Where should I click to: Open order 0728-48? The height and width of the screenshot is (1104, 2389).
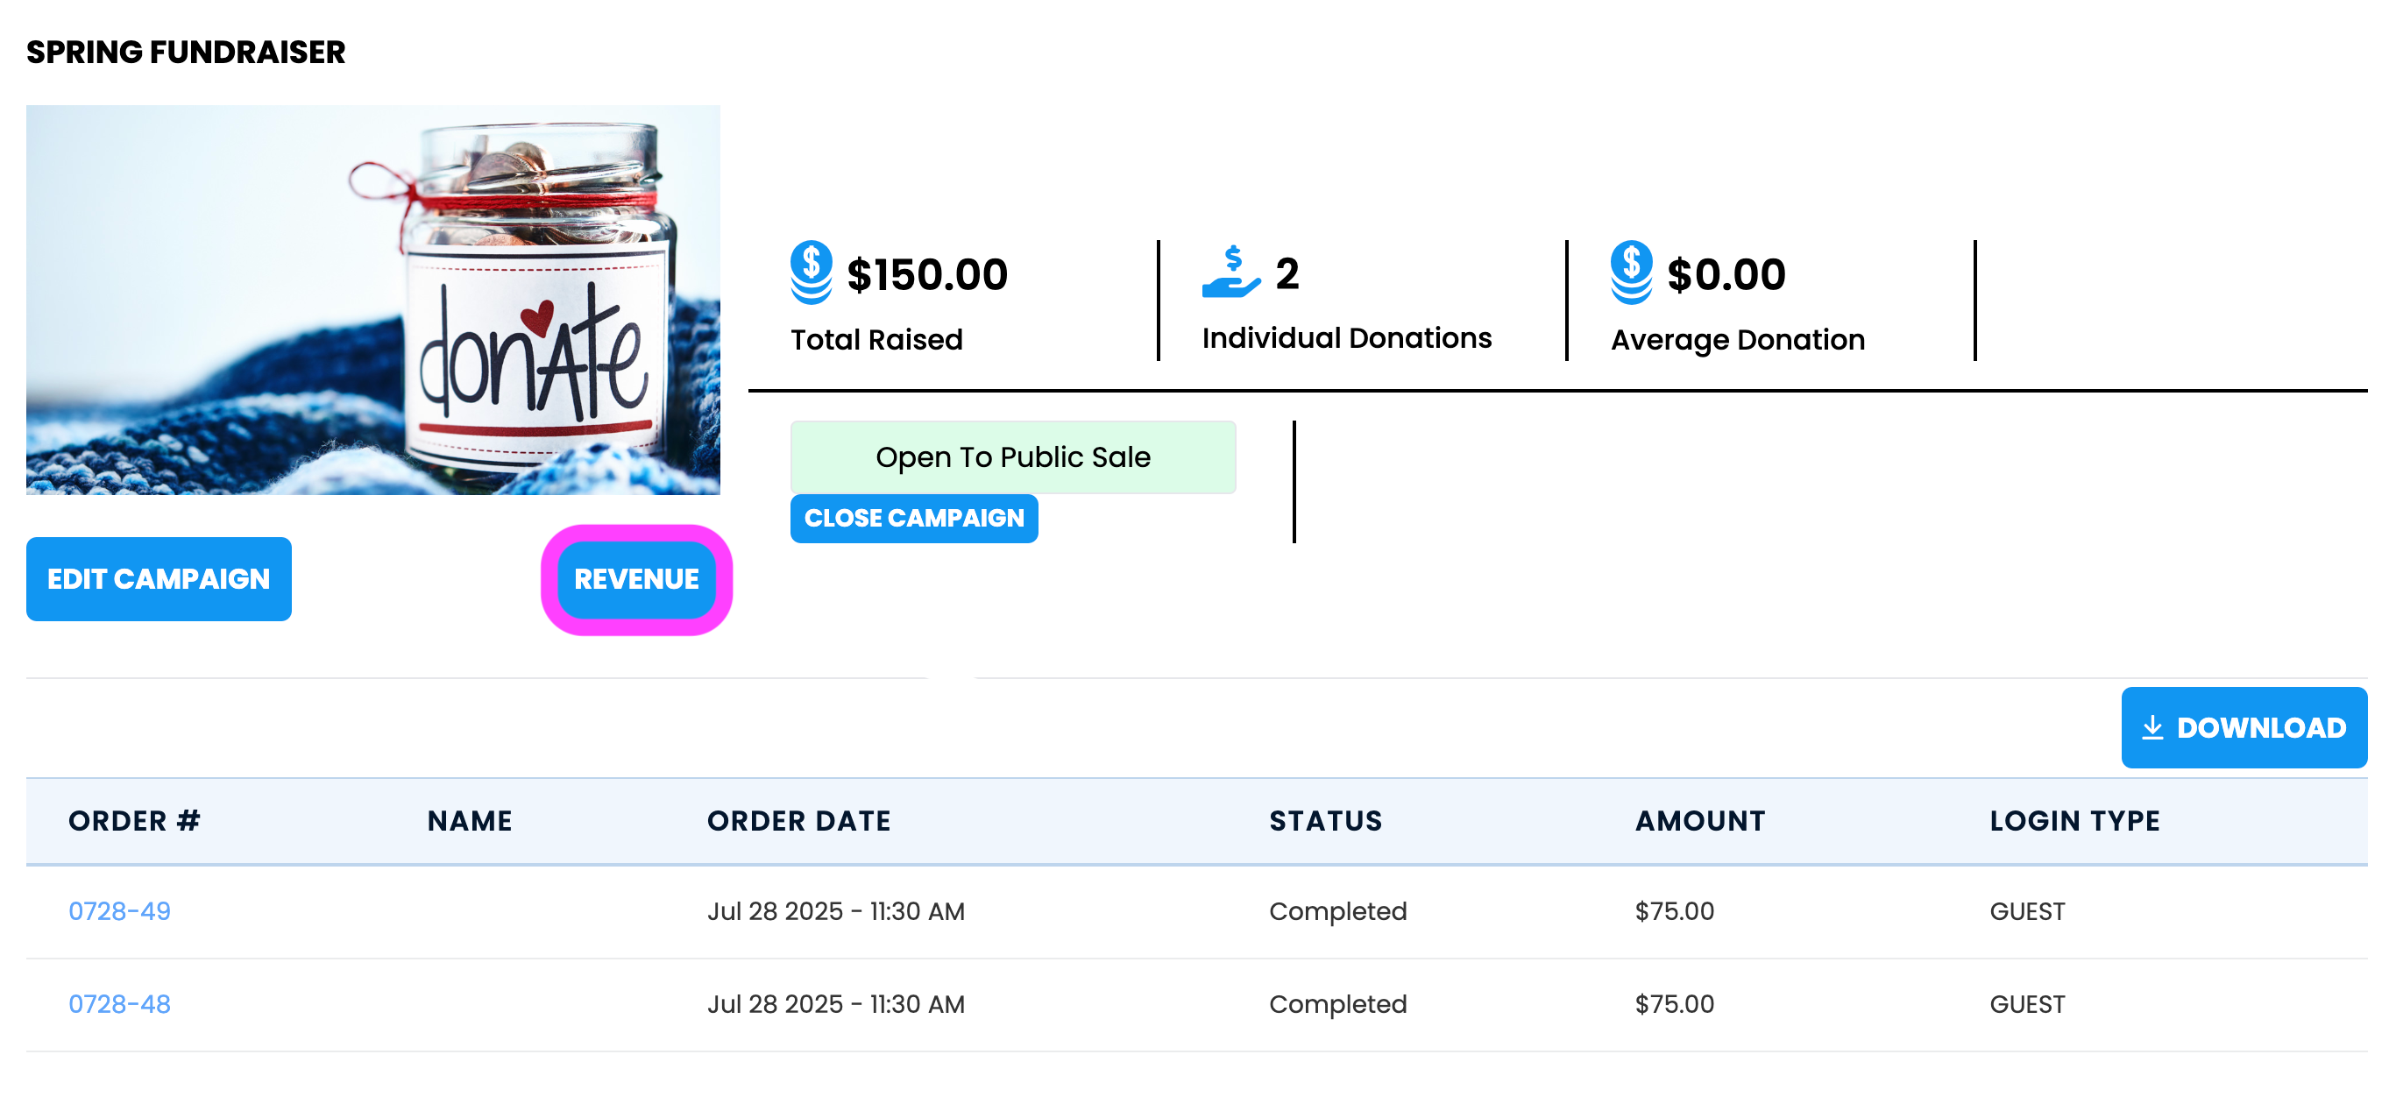tap(120, 1004)
